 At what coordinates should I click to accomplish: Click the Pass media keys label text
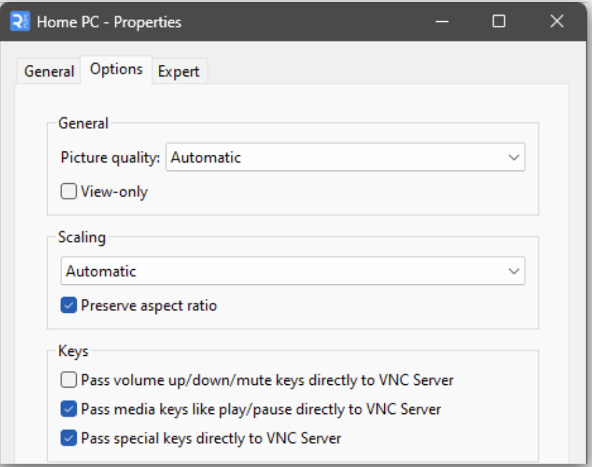[x=261, y=409]
